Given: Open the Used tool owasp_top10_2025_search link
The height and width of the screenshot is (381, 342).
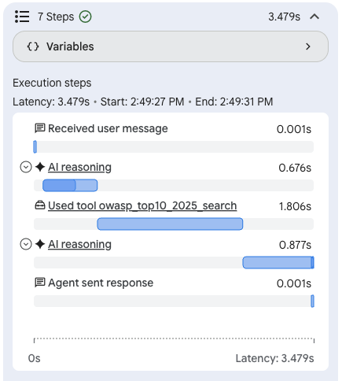Looking at the screenshot, I should [x=142, y=205].
